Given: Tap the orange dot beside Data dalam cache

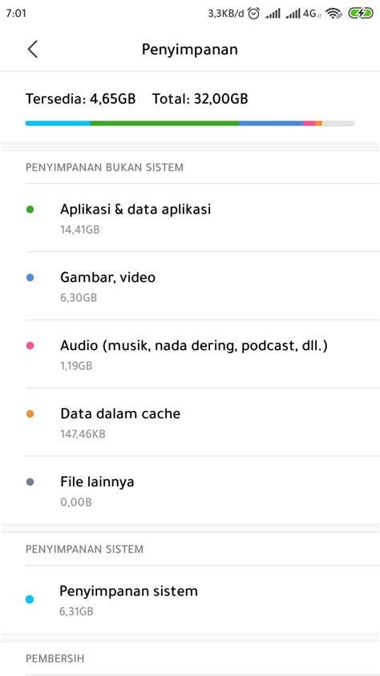Looking at the screenshot, I should pyautogui.click(x=30, y=414).
